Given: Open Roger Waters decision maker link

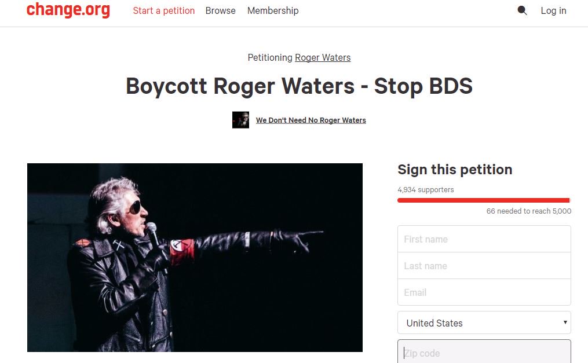Looking at the screenshot, I should (323, 57).
